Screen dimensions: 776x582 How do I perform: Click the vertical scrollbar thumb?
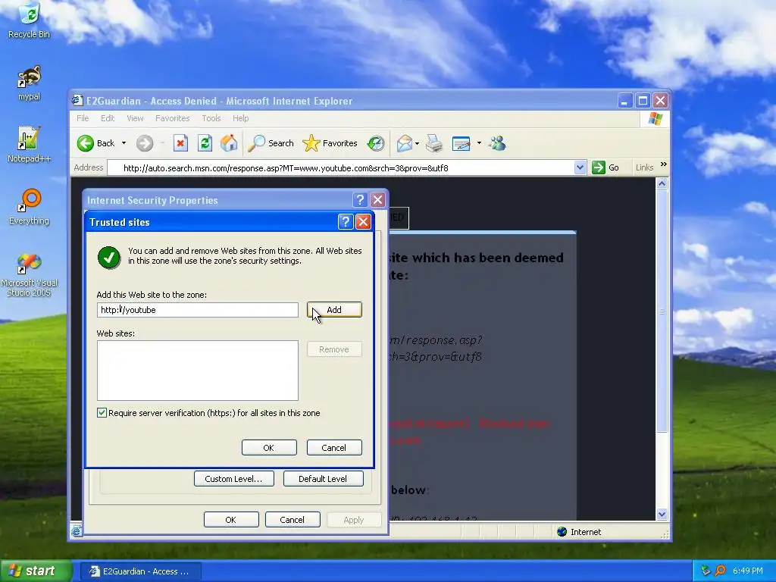coord(662,311)
